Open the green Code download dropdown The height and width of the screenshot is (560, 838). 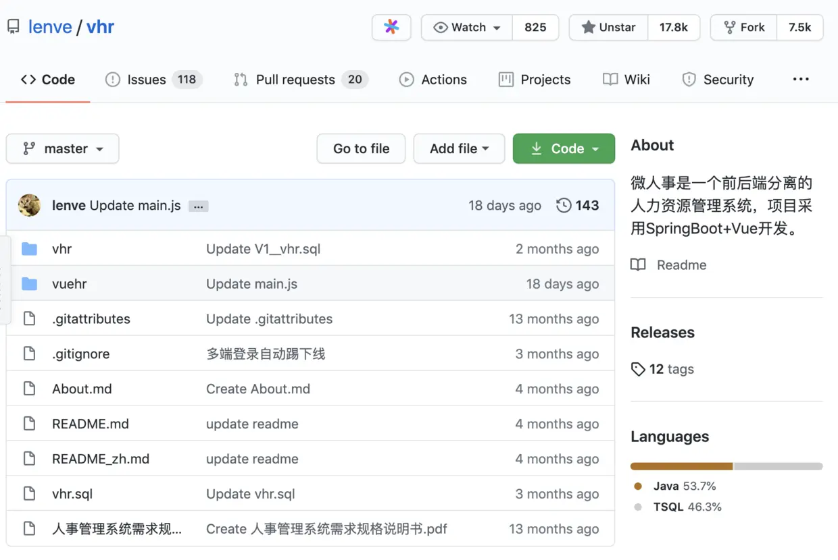pyautogui.click(x=564, y=148)
